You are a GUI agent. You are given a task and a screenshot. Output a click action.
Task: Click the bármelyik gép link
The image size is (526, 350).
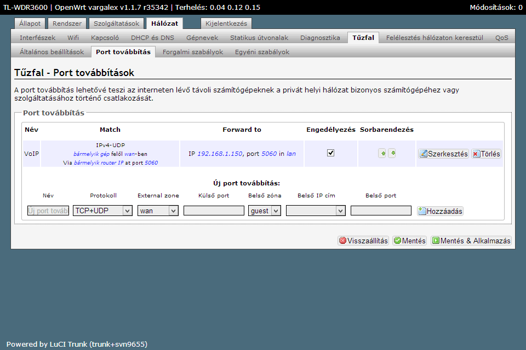[x=92, y=154]
